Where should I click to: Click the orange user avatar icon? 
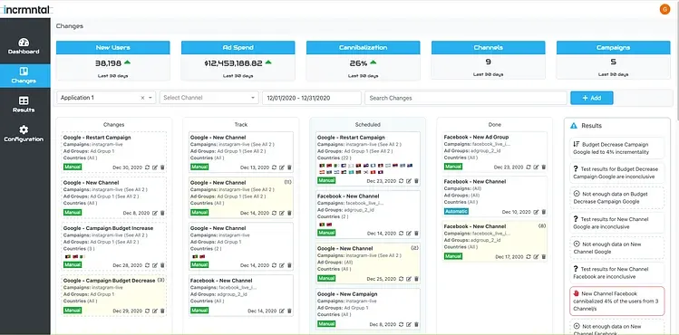[664, 9]
